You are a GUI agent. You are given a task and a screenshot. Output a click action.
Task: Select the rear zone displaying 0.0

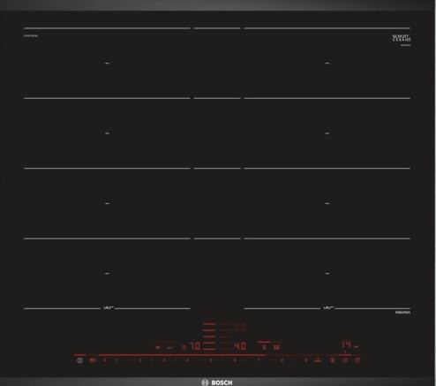click(x=240, y=328)
